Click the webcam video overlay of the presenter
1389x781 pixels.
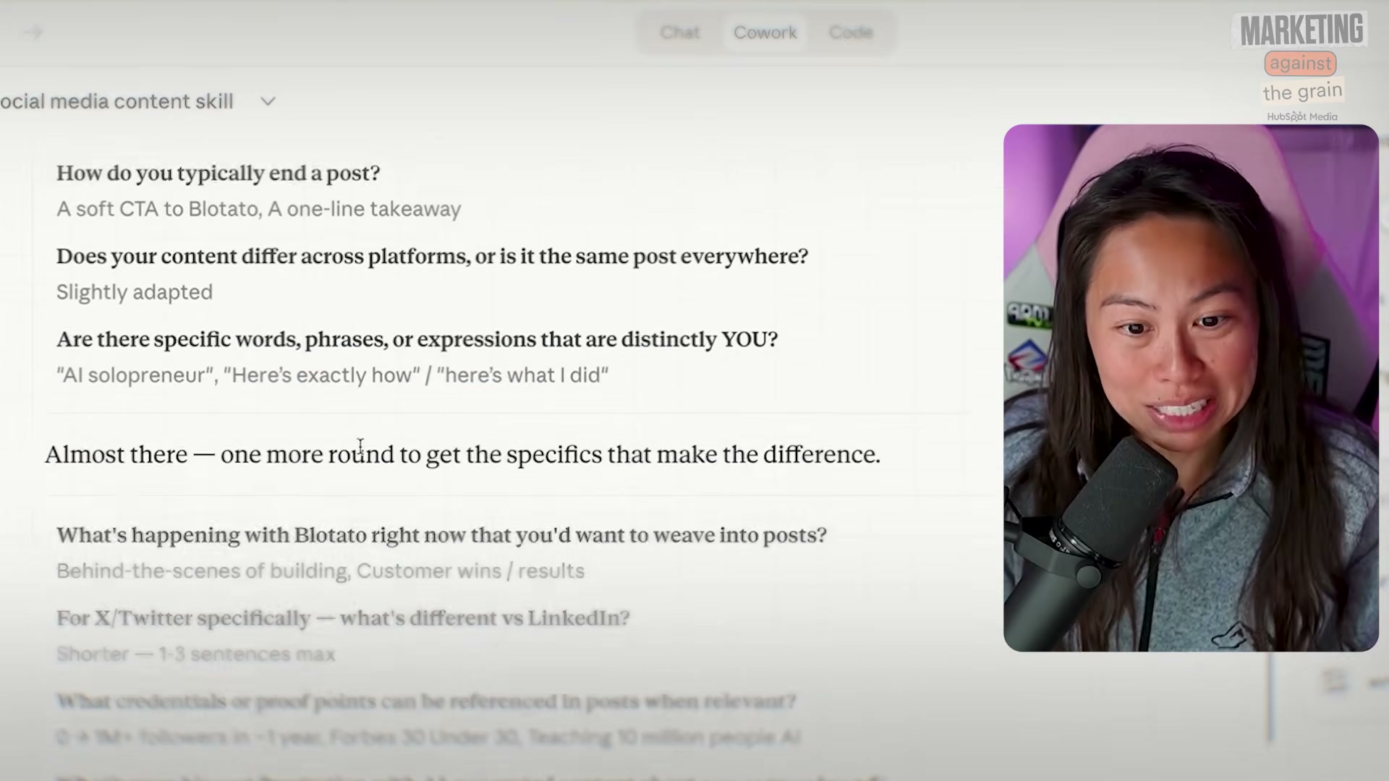[1191, 388]
